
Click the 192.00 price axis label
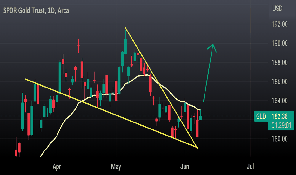(x=279, y=24)
